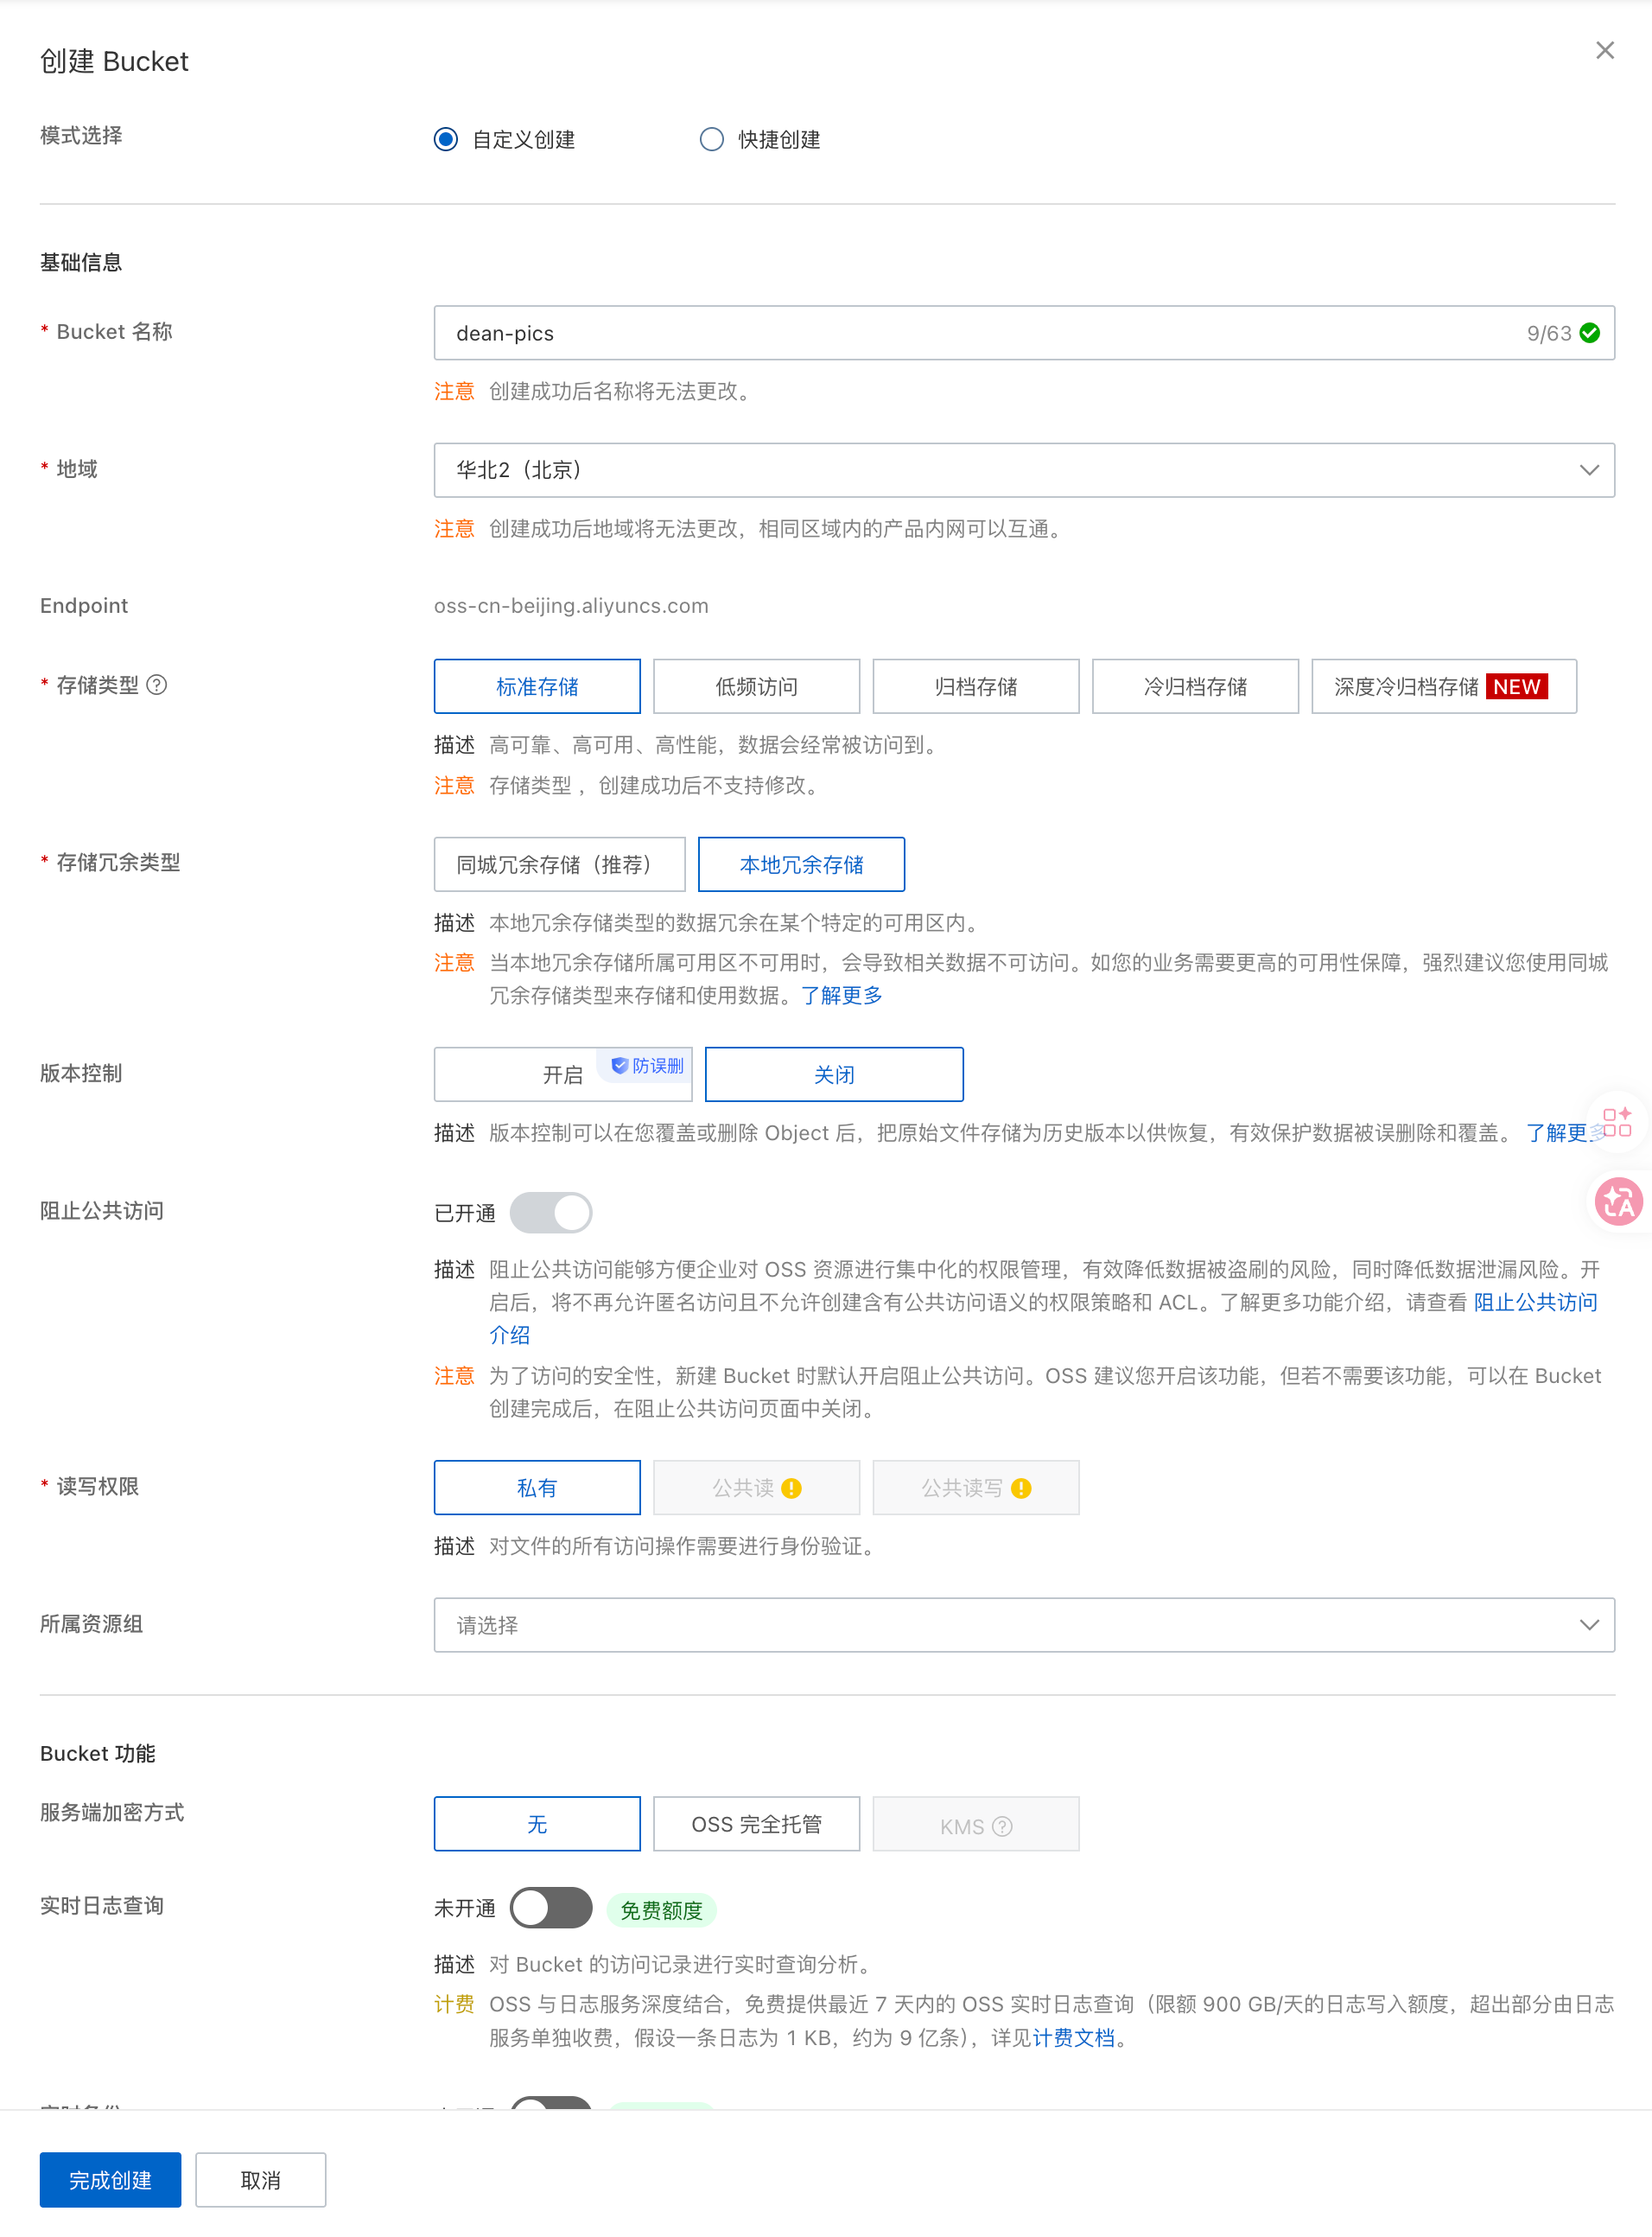Open the 计费文档 link
1652x2237 pixels.
pyautogui.click(x=1072, y=2038)
